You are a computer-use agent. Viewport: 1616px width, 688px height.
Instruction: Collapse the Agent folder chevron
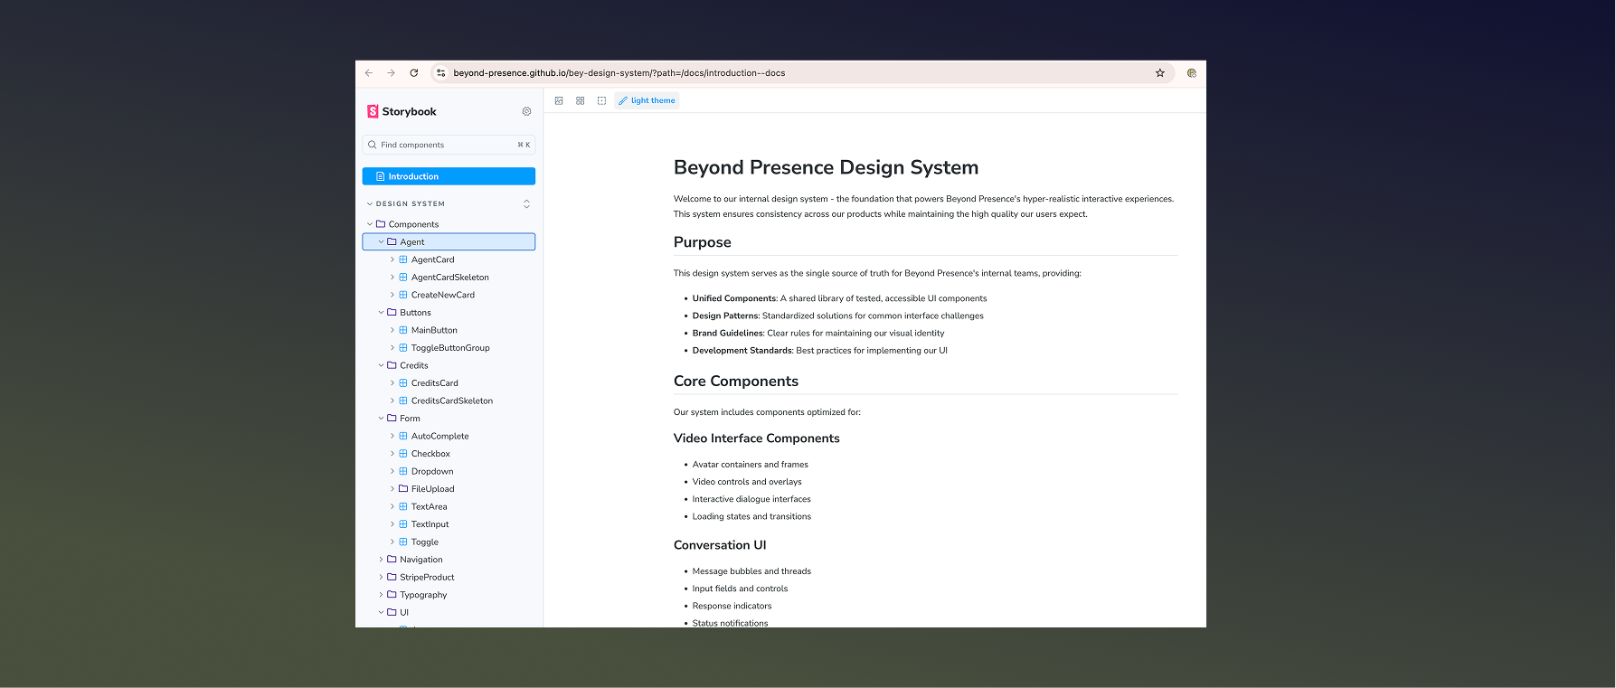pos(381,242)
